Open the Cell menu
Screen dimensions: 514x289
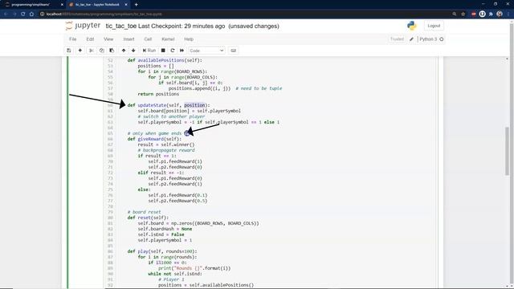click(x=148, y=39)
